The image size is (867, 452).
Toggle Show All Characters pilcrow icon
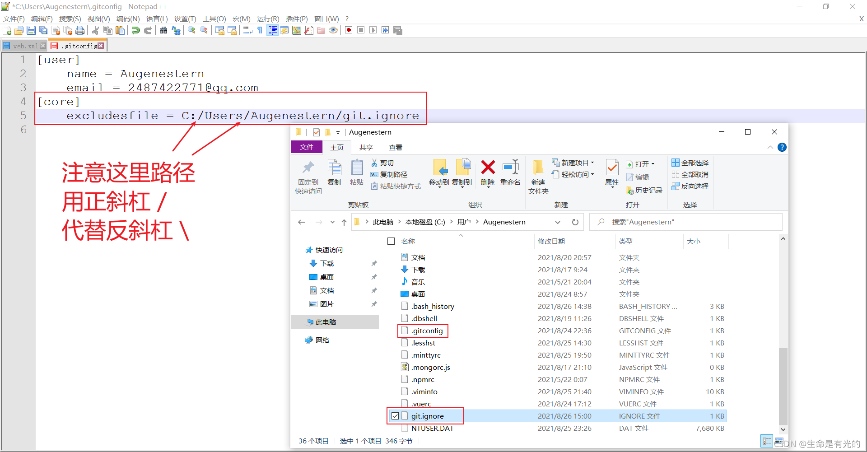point(260,30)
